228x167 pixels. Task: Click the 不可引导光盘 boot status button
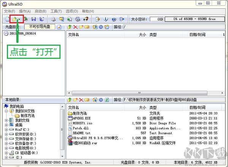click(x=40, y=27)
